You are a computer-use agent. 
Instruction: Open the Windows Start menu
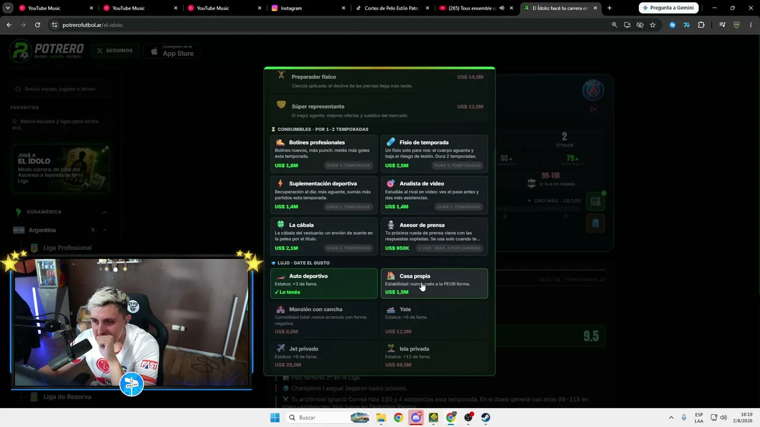tap(275, 418)
